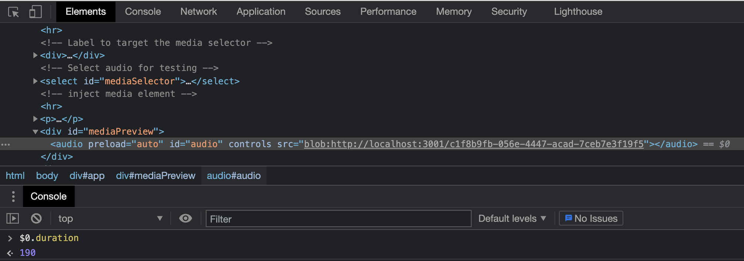Open the Lighthouse tab

point(578,11)
